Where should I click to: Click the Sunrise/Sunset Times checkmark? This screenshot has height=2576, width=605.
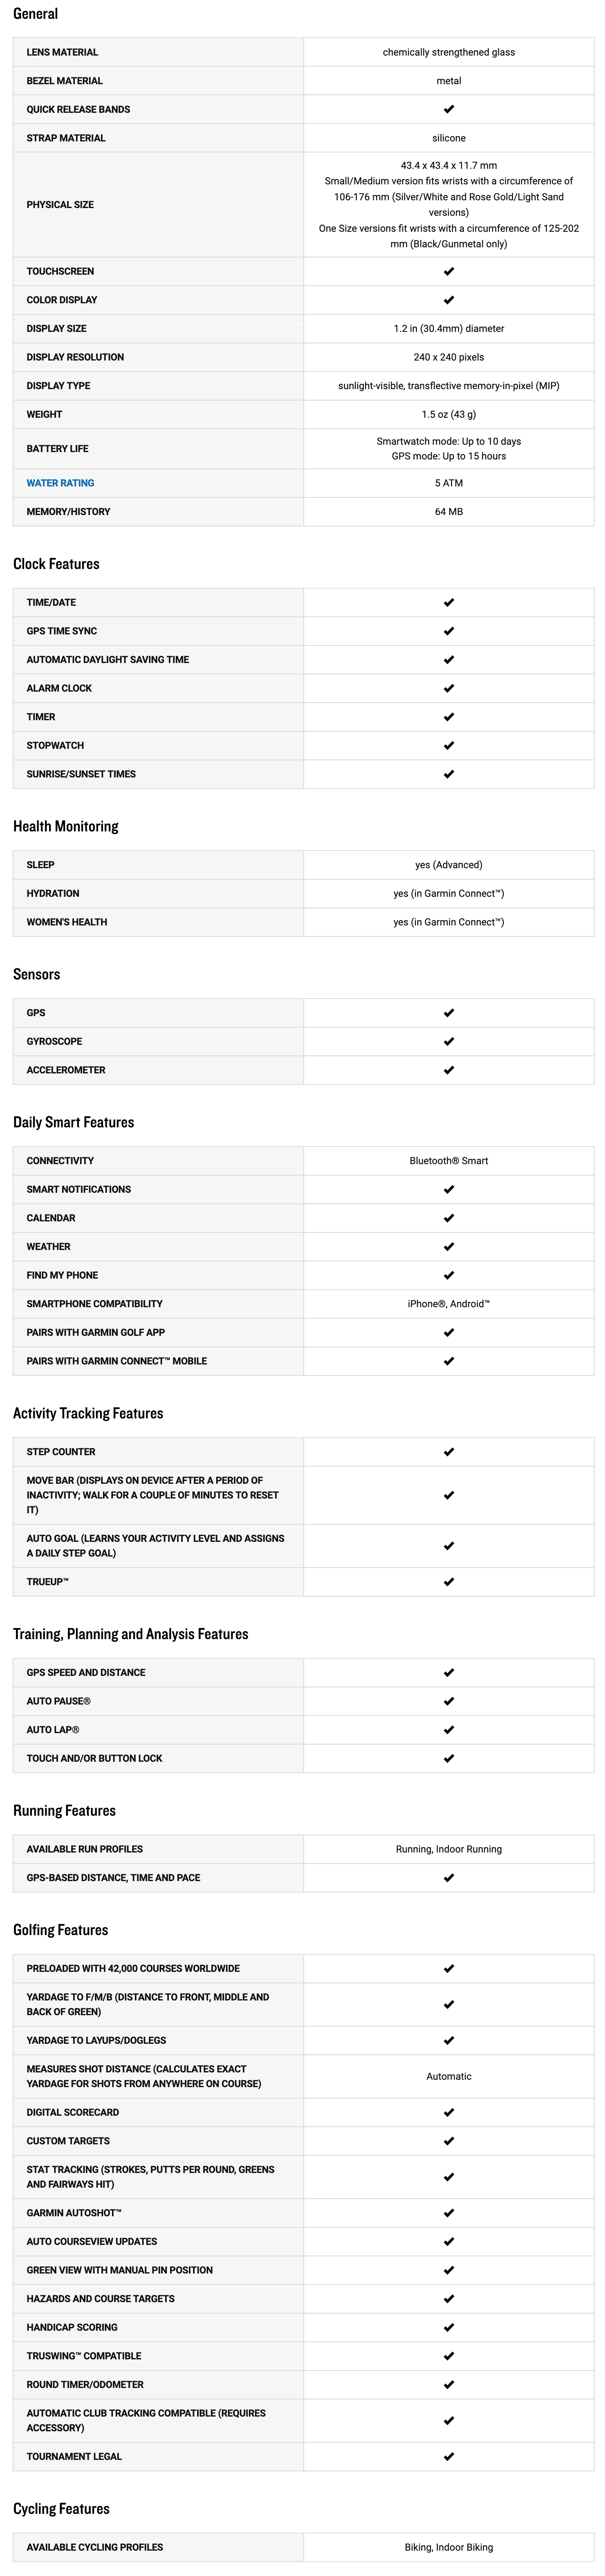[449, 774]
